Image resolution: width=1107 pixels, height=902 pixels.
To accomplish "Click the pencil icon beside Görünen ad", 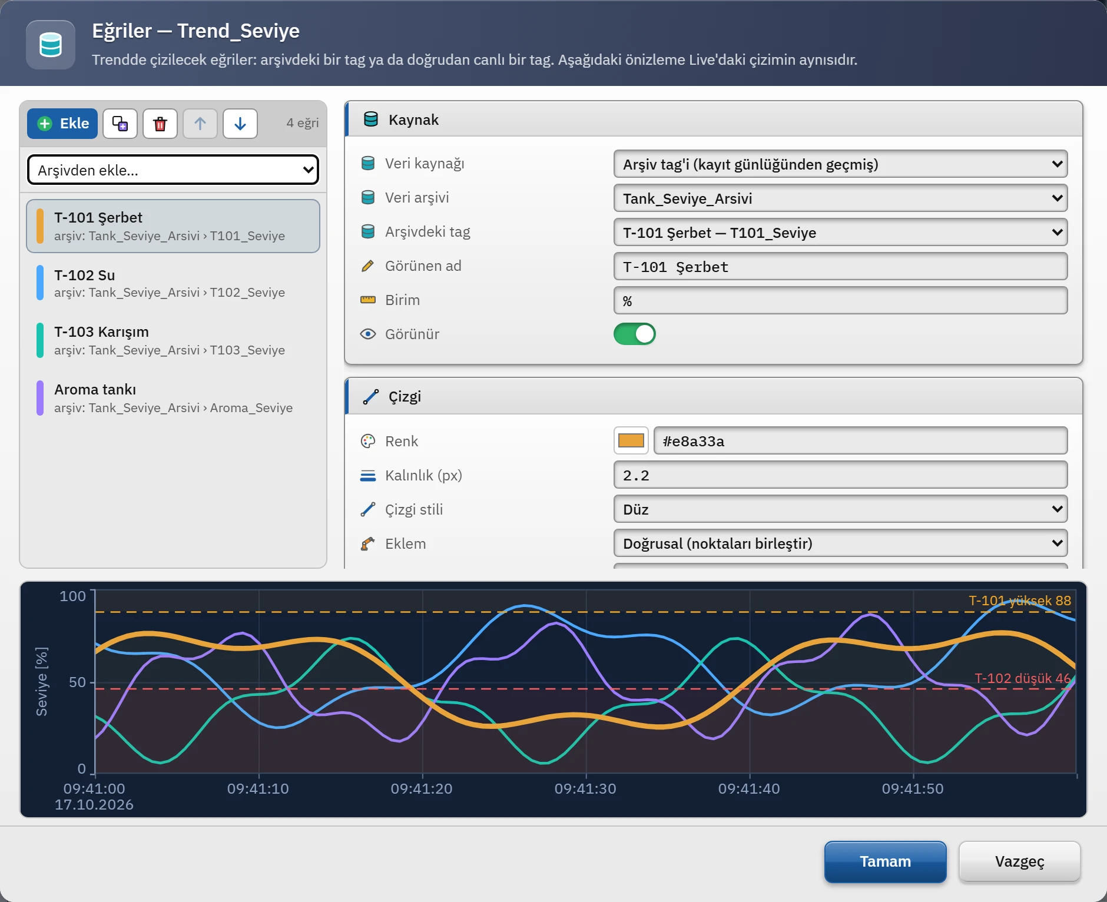I will pos(368,266).
